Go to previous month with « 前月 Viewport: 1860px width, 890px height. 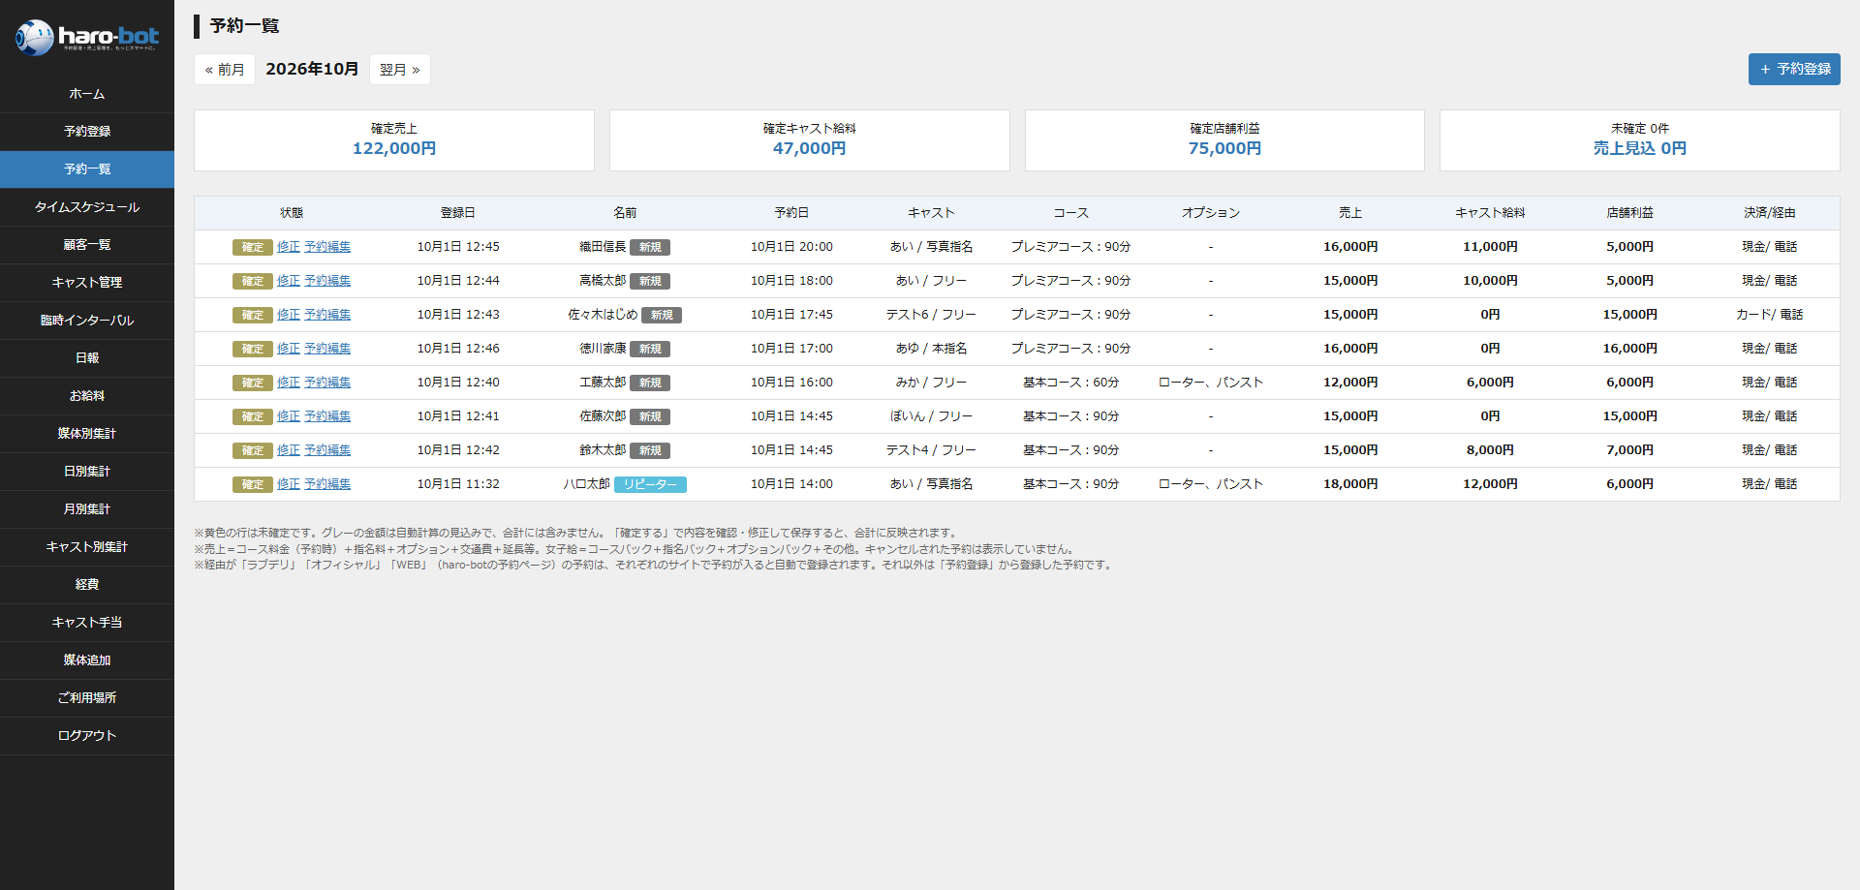[225, 70]
